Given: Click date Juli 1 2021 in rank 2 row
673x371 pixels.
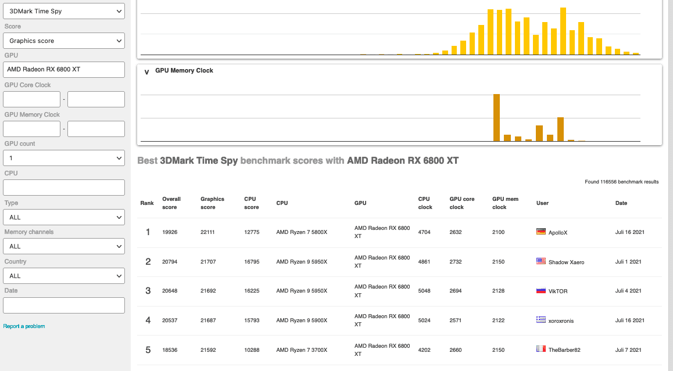Looking at the screenshot, I should pyautogui.click(x=628, y=262).
